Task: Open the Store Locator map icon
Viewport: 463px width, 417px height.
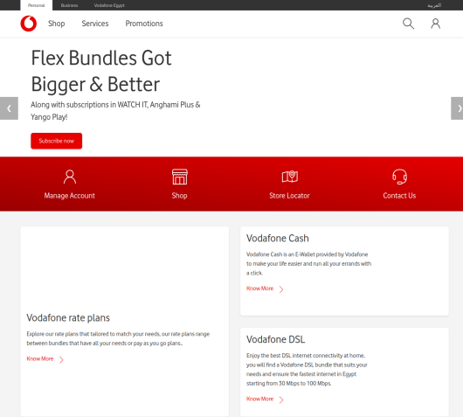Action: click(290, 177)
